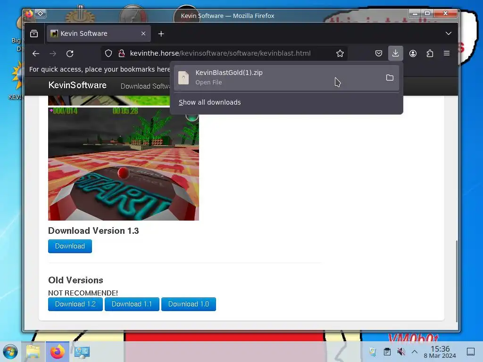
Task: Open Firefox hamburger application menu
Action: coord(447,54)
